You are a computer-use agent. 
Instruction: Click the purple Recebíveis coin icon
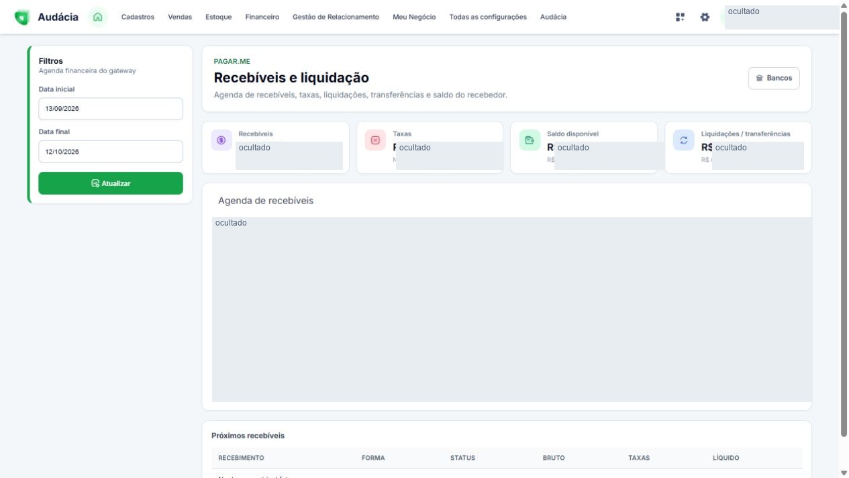(x=221, y=140)
